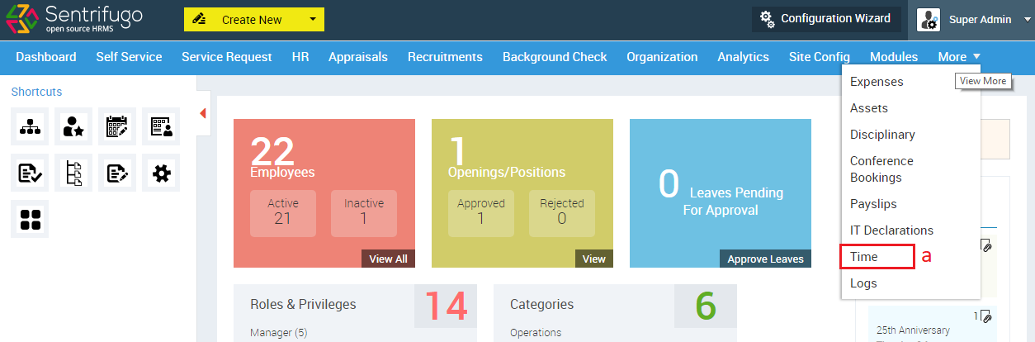Click the Categories heading
The image size is (1035, 342).
pos(541,305)
